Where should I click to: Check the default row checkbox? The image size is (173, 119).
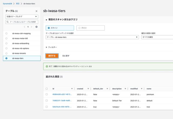coord(47,100)
